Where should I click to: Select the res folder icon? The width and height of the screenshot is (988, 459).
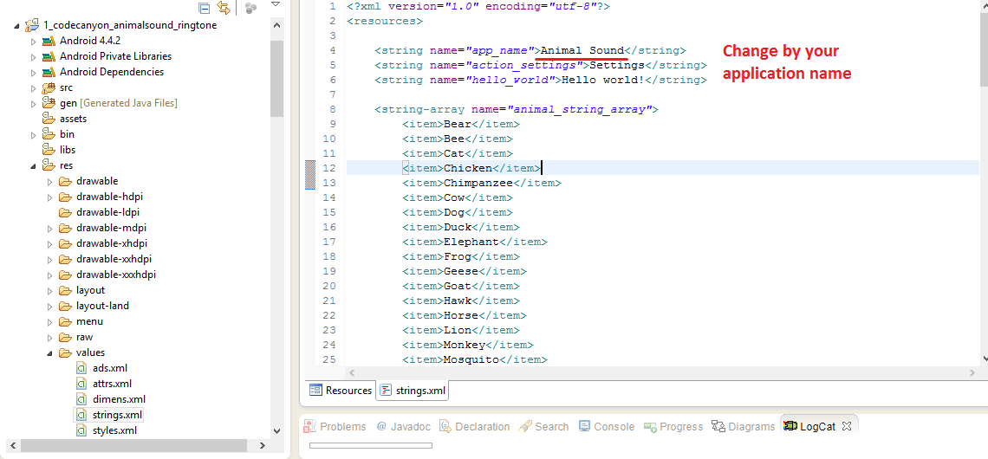pyautogui.click(x=49, y=165)
